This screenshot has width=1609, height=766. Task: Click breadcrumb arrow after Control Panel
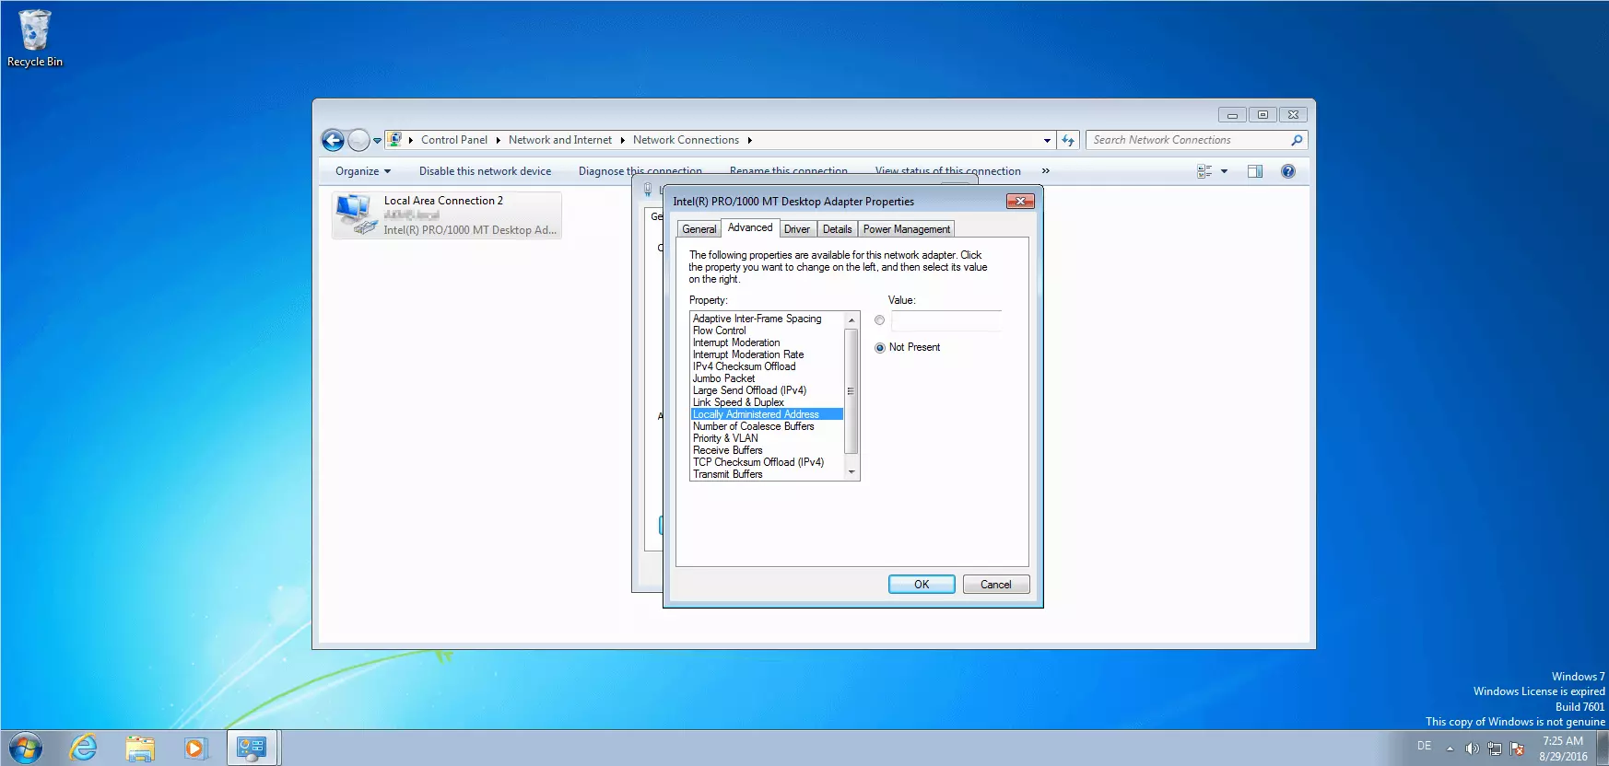(x=498, y=140)
